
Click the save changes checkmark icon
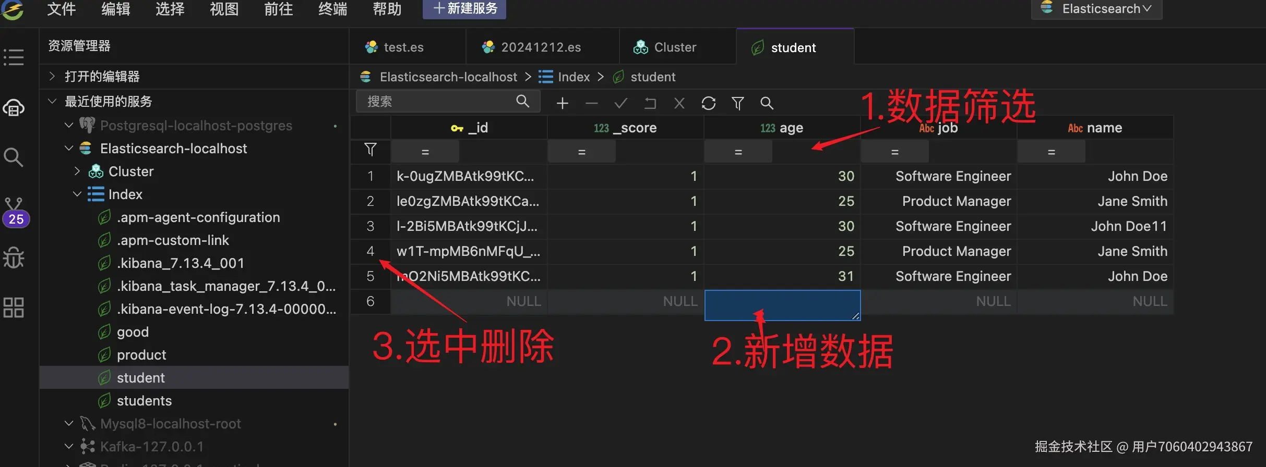click(620, 103)
